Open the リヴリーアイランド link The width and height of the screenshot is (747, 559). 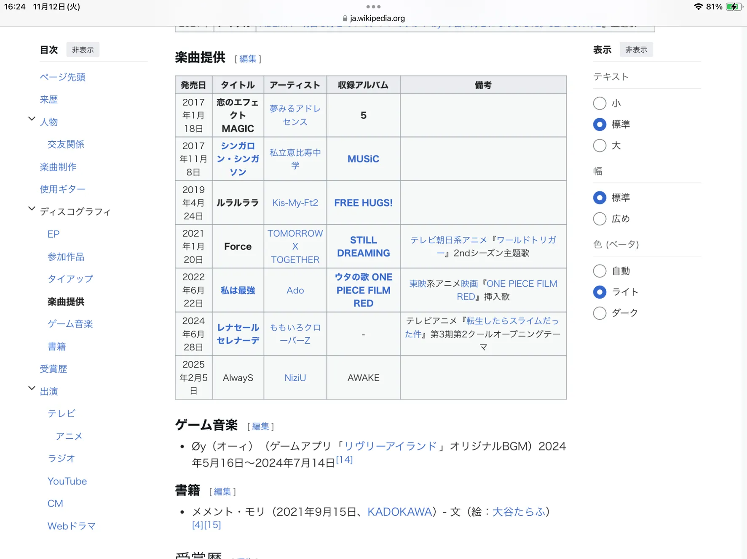(x=391, y=446)
